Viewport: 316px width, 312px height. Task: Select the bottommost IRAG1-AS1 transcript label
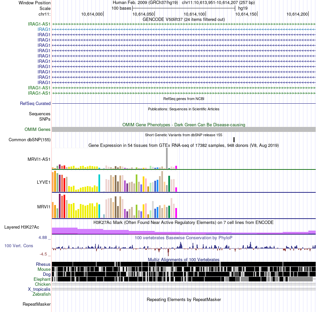pyautogui.click(x=39, y=93)
